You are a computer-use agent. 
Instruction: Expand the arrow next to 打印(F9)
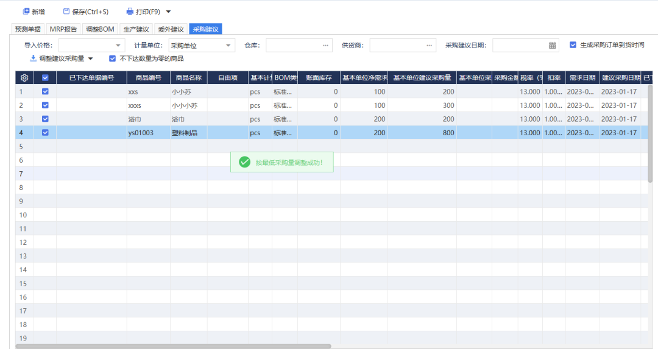coord(169,12)
